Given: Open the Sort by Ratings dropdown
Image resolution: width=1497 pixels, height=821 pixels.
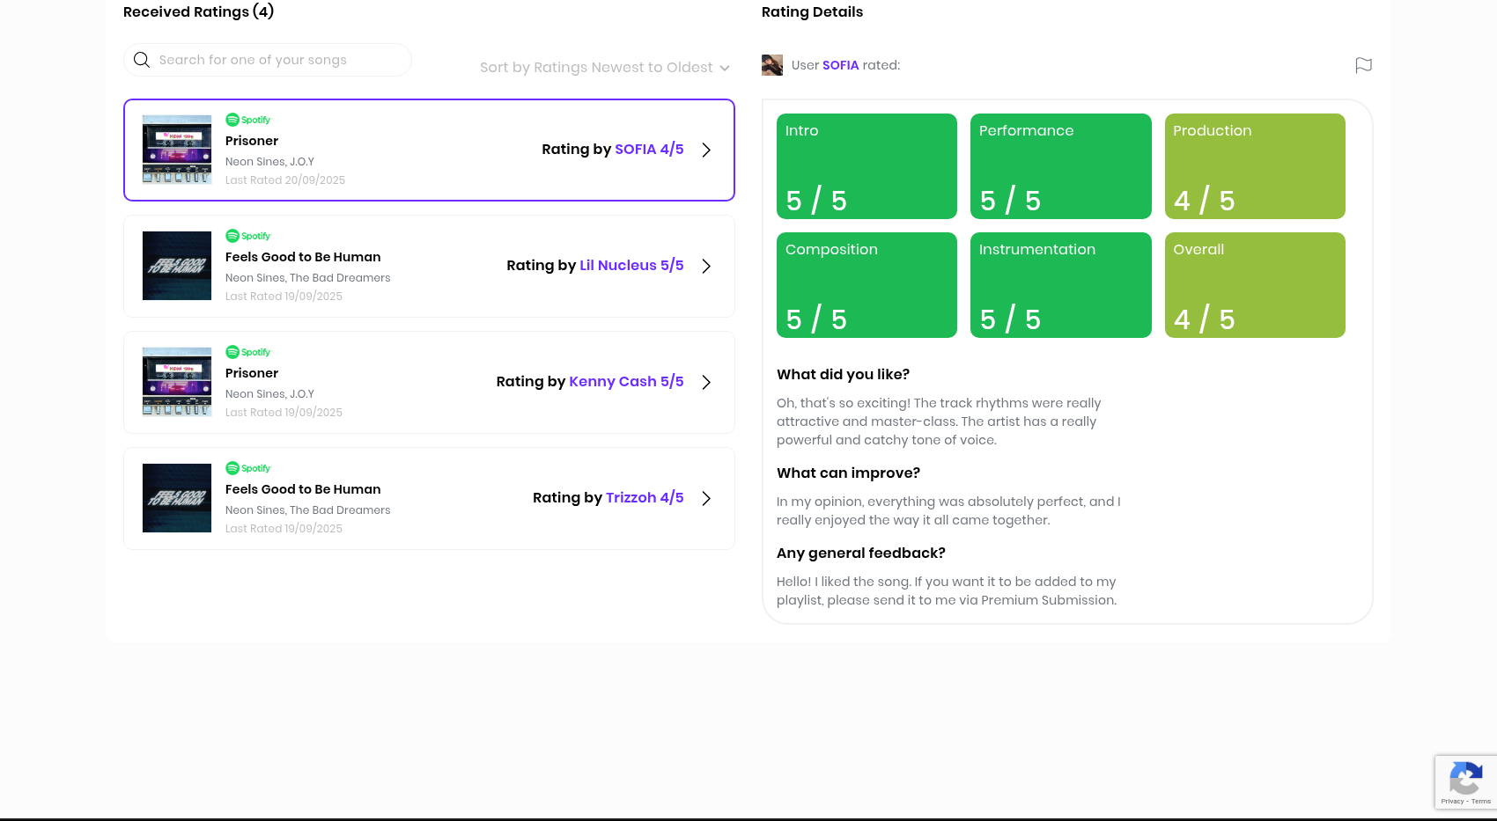Looking at the screenshot, I should (604, 68).
